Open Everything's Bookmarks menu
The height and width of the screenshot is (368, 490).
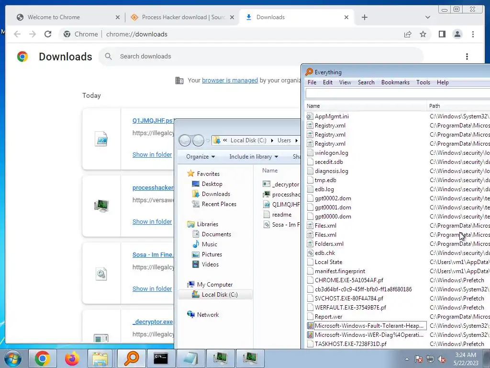tap(395, 82)
